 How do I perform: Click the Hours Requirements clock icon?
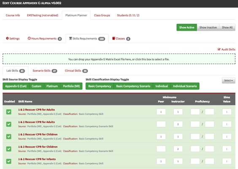(x=29, y=38)
